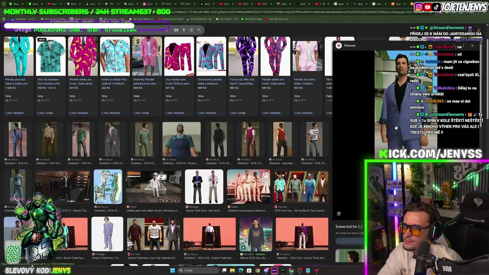Open the KICK Status Page bookmark
The height and width of the screenshot is (275, 489).
point(251,19)
